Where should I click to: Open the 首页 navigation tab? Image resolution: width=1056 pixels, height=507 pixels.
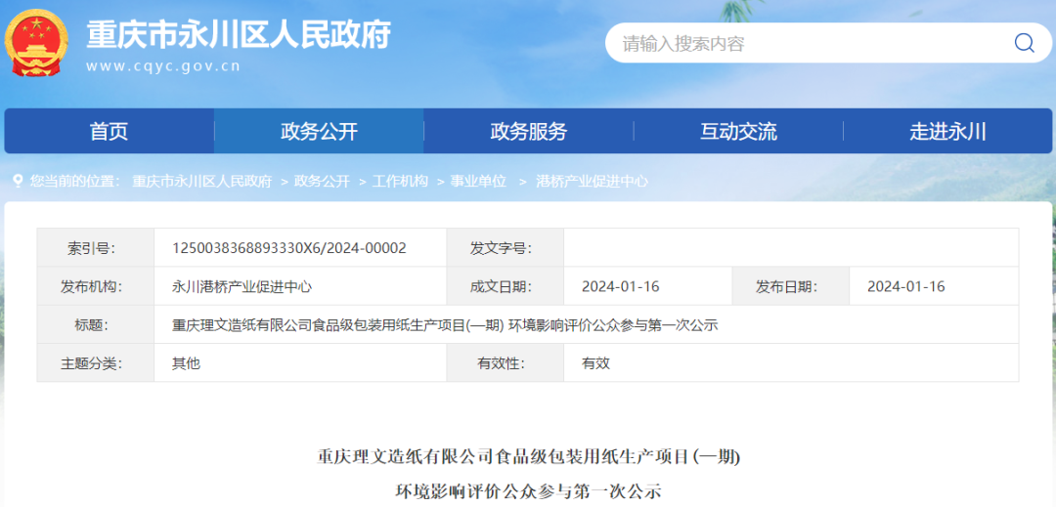(x=109, y=132)
